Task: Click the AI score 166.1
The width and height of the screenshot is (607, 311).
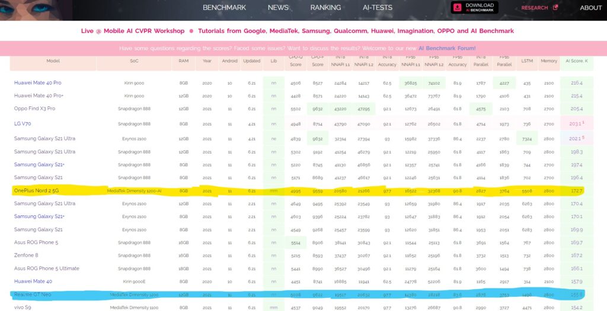Action: 576,268
